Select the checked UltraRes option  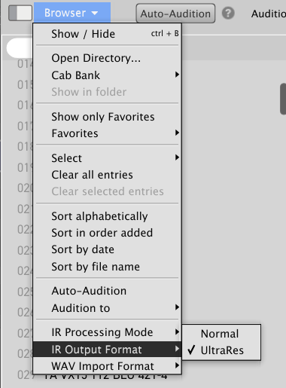pos(221,350)
